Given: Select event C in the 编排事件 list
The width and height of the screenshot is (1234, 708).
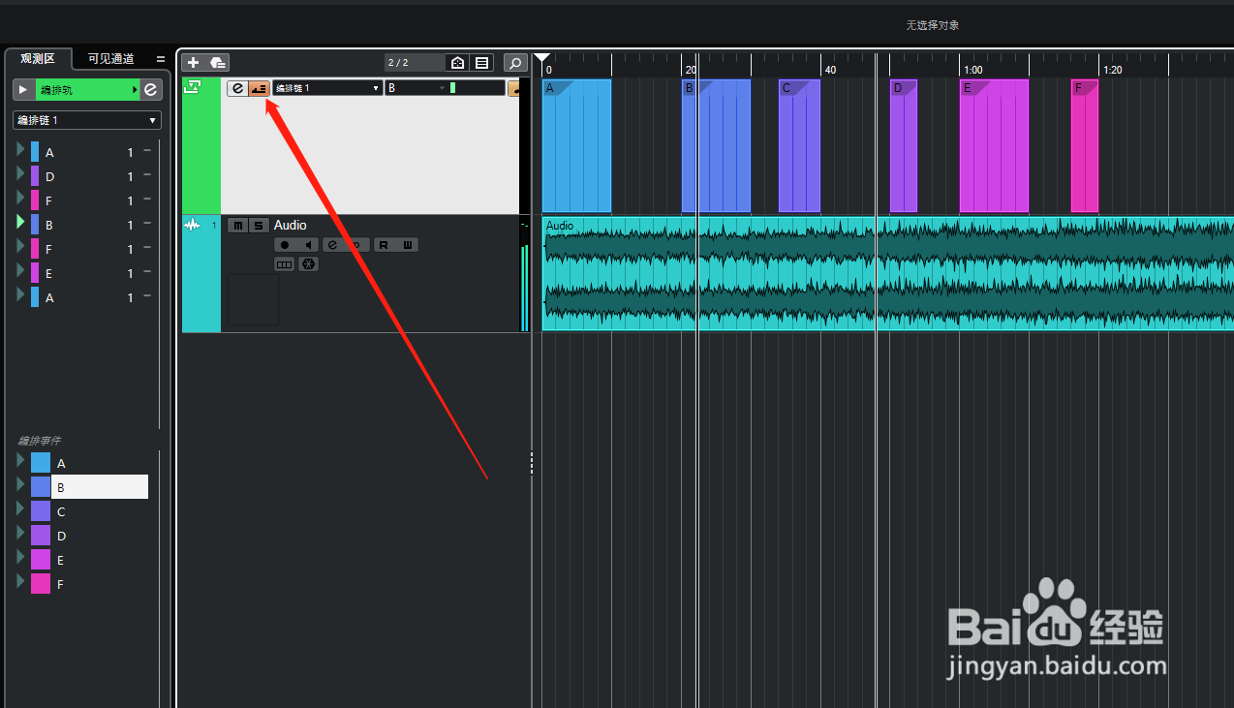Looking at the screenshot, I should pos(61,512).
